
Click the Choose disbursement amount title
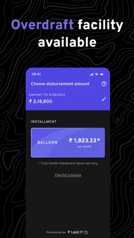coord(60,84)
